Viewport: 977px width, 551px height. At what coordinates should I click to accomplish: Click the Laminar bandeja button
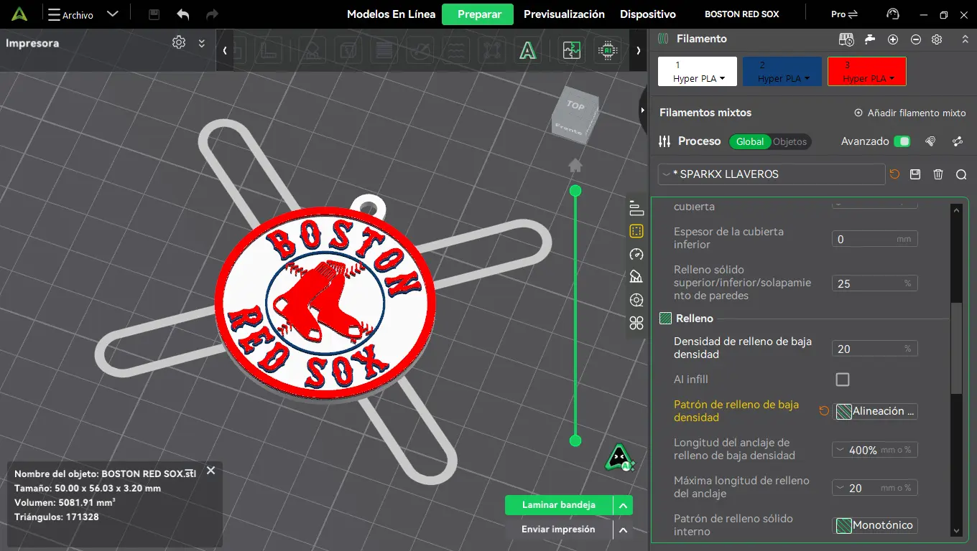[559, 505]
